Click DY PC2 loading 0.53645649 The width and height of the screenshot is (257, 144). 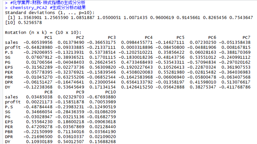[x=71, y=87]
